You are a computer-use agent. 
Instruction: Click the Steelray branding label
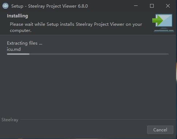[10, 120]
